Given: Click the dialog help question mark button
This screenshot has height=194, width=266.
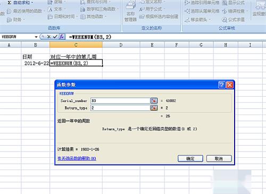Looking at the screenshot, I should [x=222, y=85].
